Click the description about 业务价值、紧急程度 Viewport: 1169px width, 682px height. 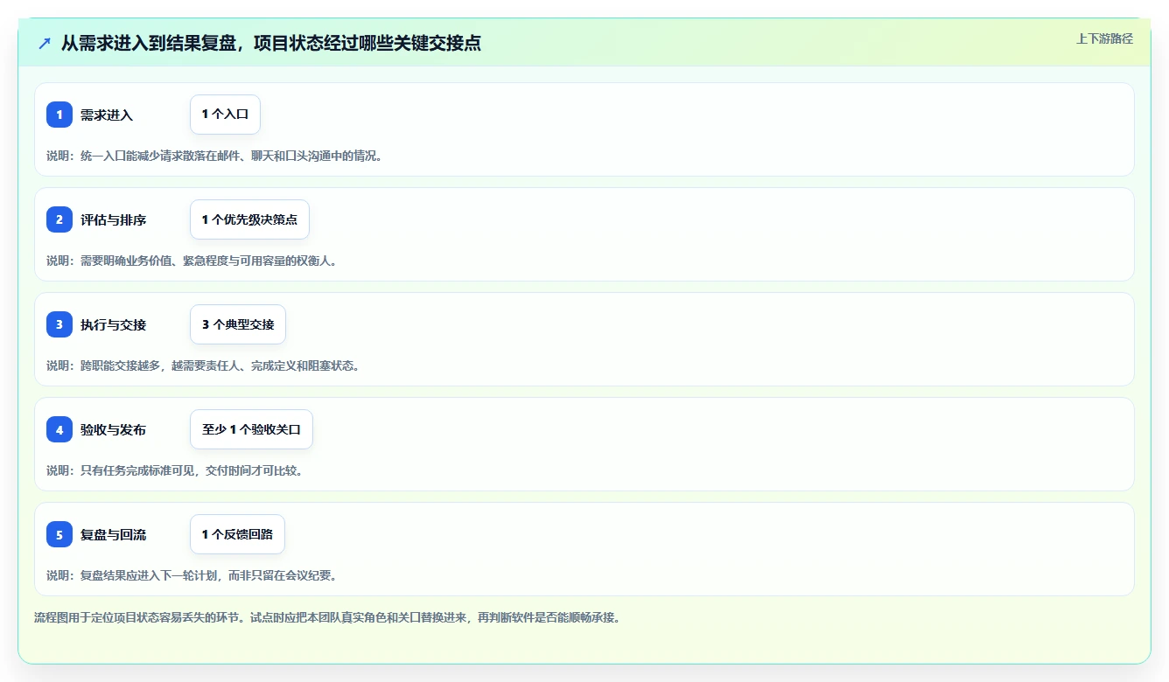[x=192, y=261]
